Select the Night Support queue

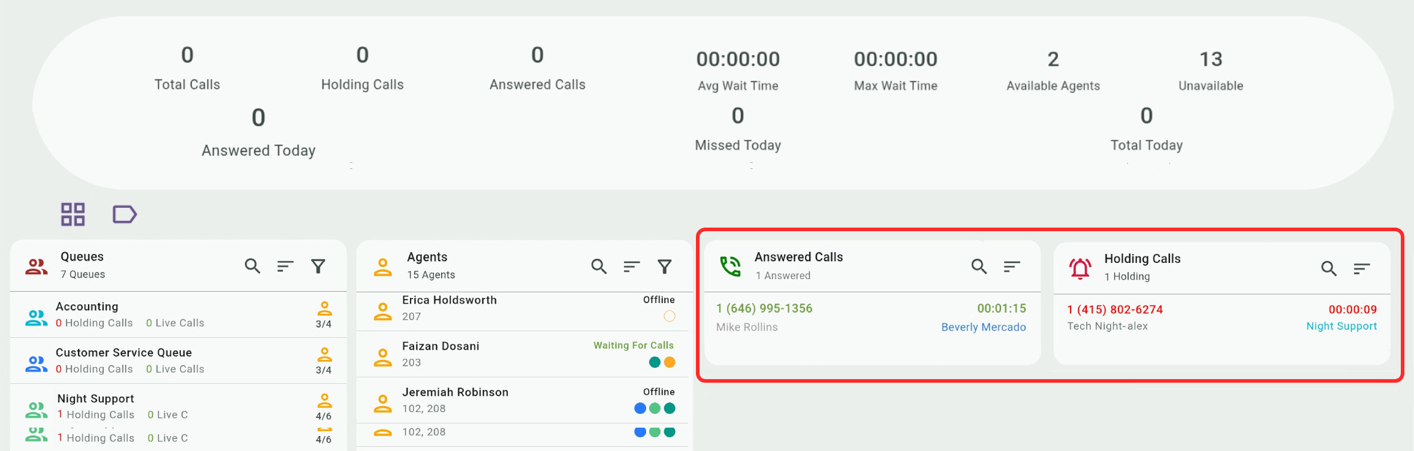click(179, 406)
